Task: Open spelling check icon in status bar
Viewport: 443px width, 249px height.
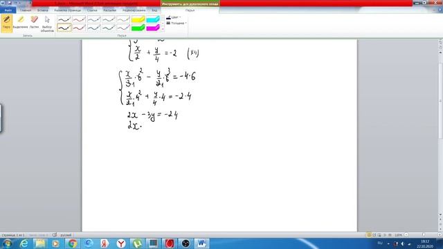Action: tap(55, 235)
